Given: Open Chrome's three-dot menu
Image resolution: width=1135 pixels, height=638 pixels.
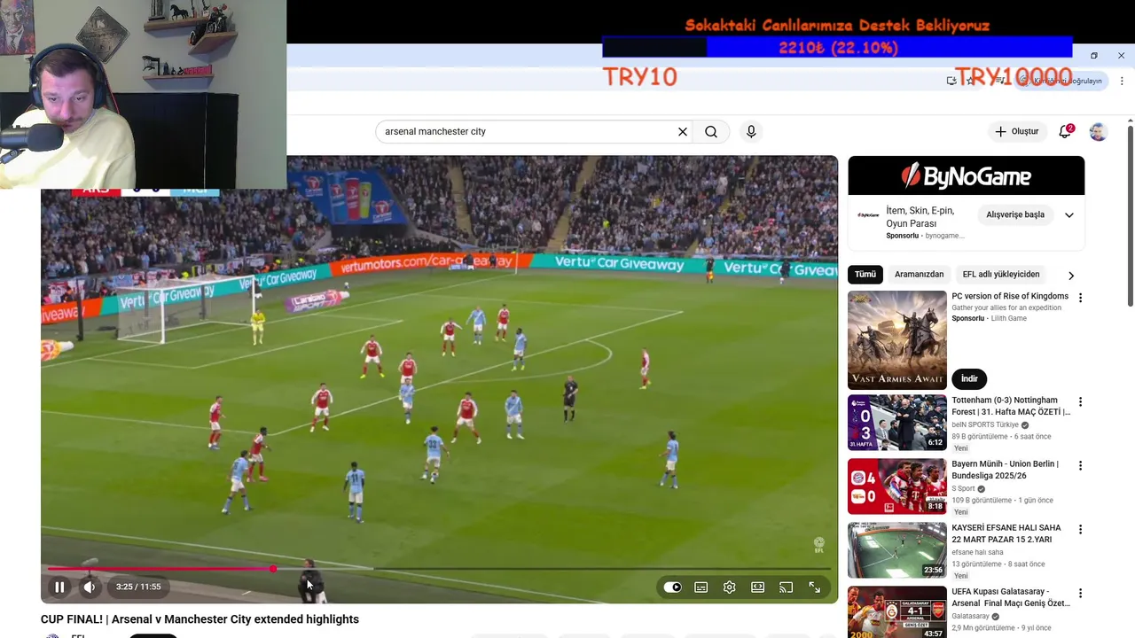Looking at the screenshot, I should click(x=1122, y=81).
